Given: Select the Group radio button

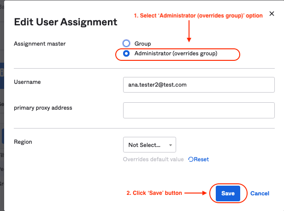Looking at the screenshot, I should [x=126, y=43].
